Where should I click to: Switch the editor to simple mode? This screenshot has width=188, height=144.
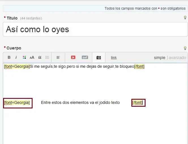click(160, 58)
